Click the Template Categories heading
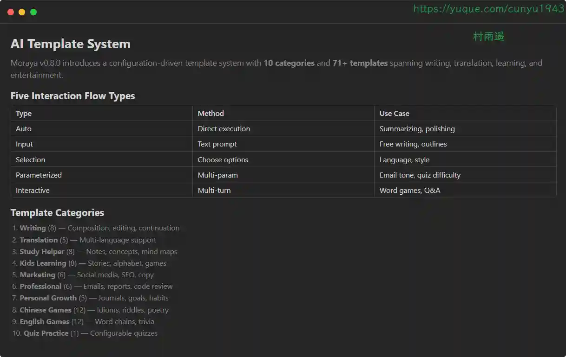The width and height of the screenshot is (566, 357). (57, 213)
